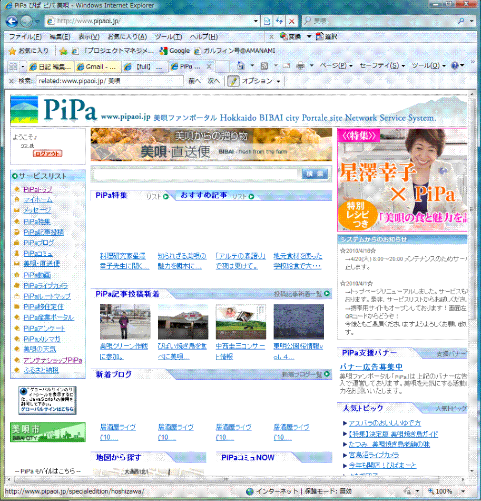Viewport: 481px width, 501px height.
Task: Click the green arrow beside 新着ブログ一覧
Action: [327, 374]
